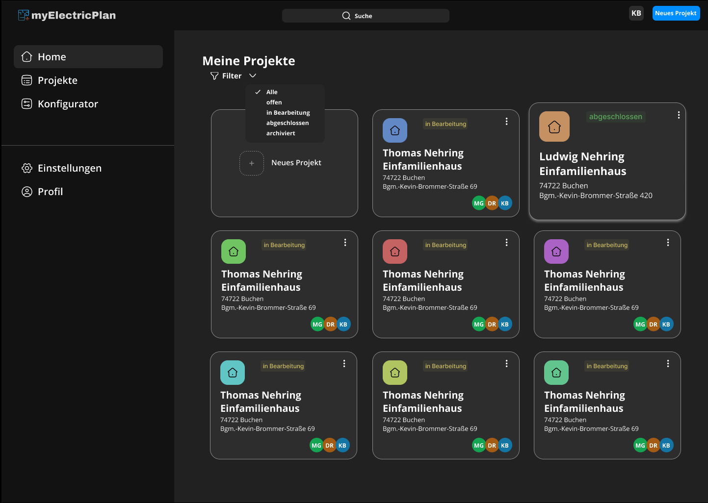Click 74722 Buchen on Ludwig Nehring card
This screenshot has width=708, height=503.
pos(563,186)
